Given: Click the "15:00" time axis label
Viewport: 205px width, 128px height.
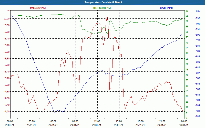Looking at the screenshot, I should [x=118, y=121].
